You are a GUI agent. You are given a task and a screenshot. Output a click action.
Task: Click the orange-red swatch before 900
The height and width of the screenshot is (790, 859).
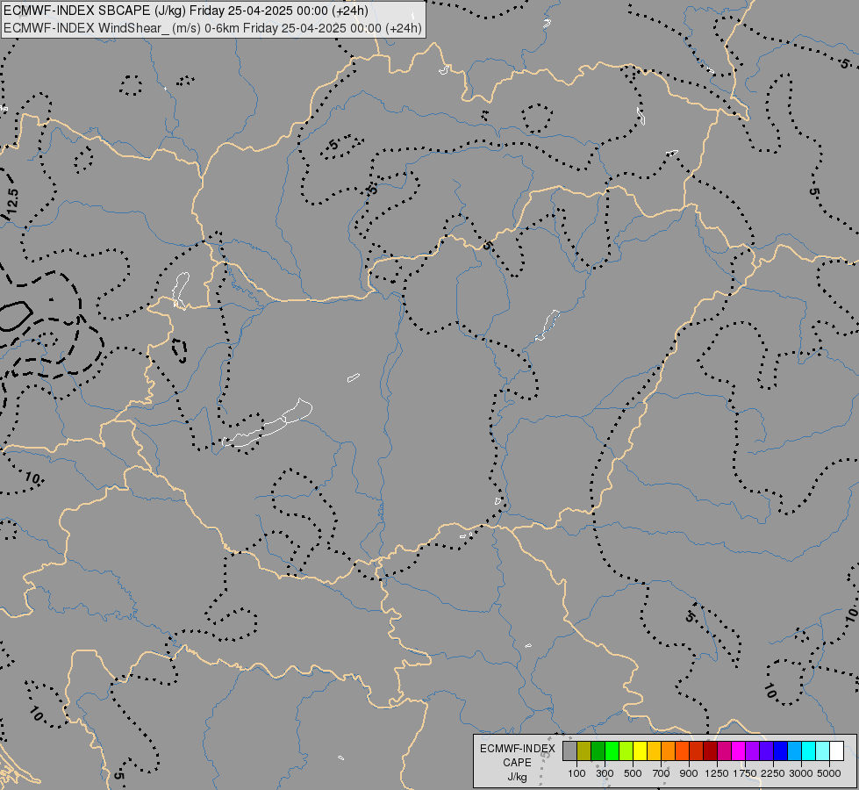682,751
